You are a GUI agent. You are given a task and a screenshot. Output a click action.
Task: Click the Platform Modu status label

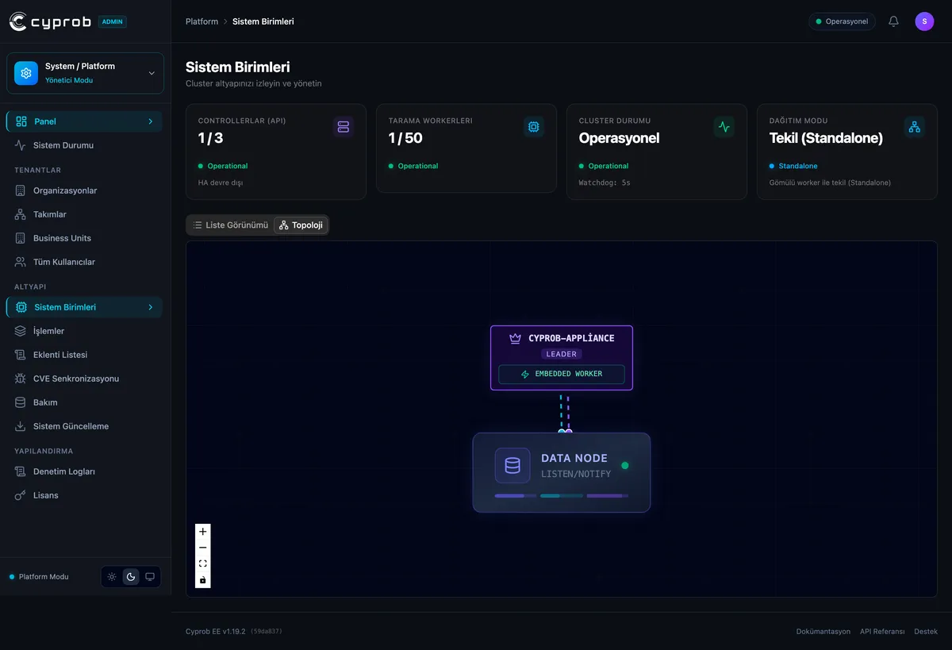pos(44,577)
